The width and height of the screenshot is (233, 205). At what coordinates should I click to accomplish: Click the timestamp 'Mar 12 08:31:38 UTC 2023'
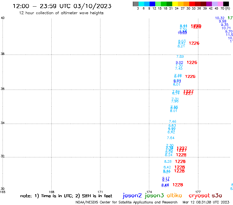click(206, 202)
